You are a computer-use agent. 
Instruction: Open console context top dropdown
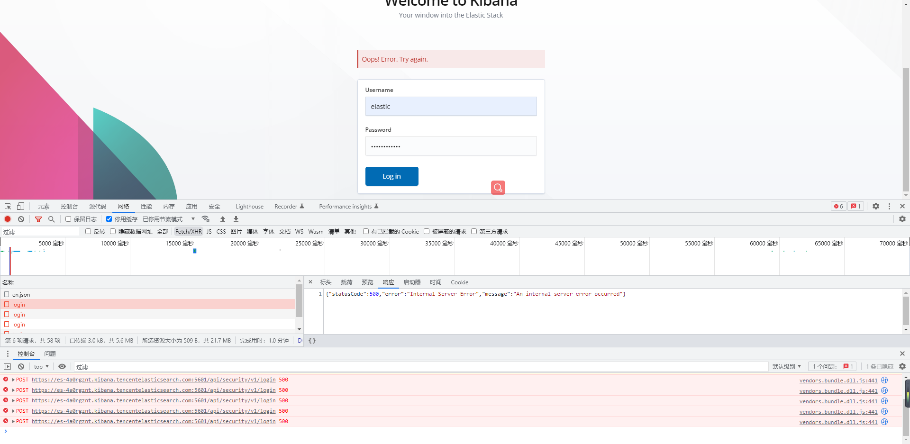(41, 366)
